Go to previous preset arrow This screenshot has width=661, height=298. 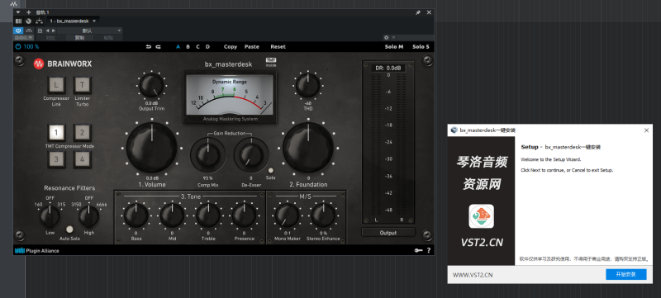tap(47, 31)
